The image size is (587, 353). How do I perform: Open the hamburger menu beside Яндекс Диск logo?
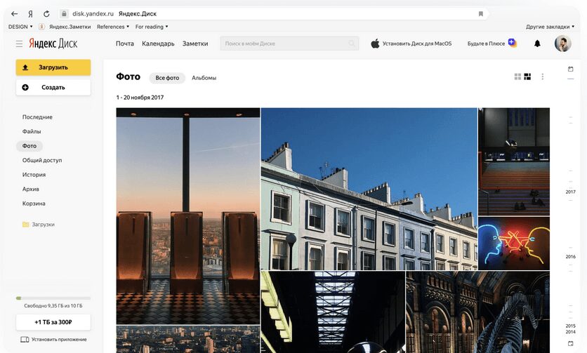click(19, 44)
